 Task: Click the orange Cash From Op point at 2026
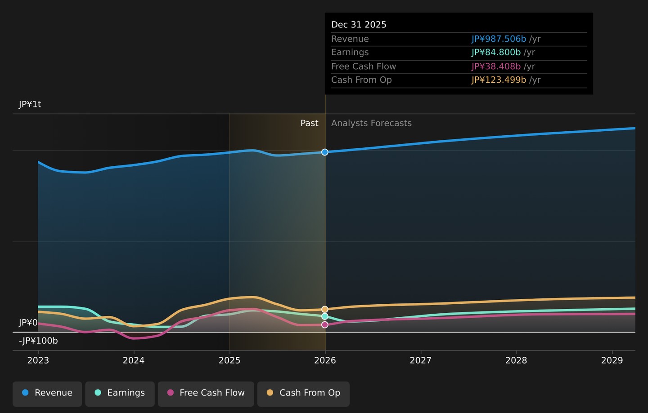point(325,309)
